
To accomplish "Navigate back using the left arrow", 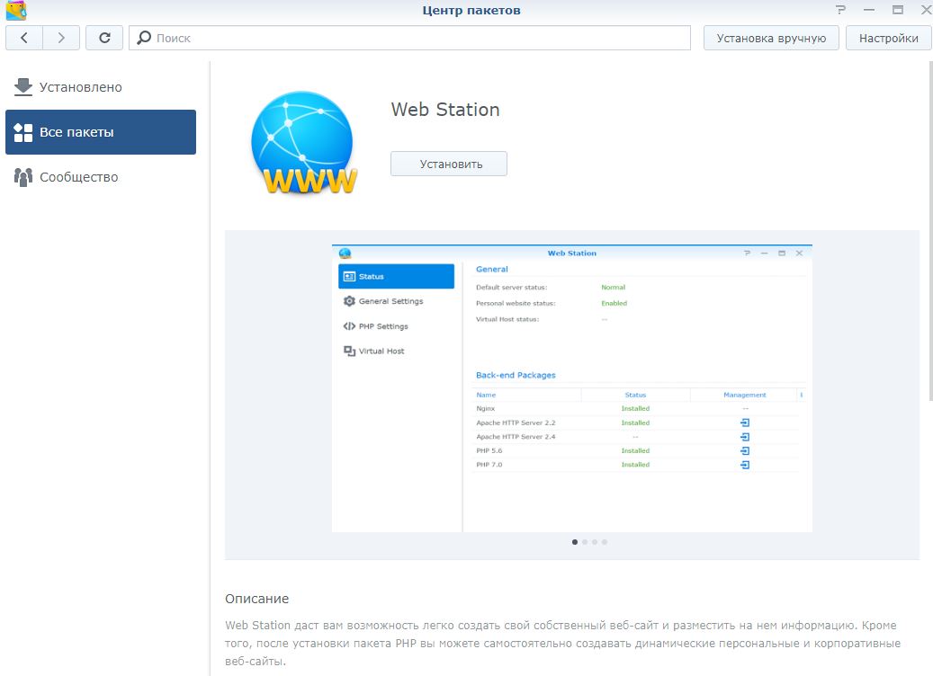I will coord(23,37).
